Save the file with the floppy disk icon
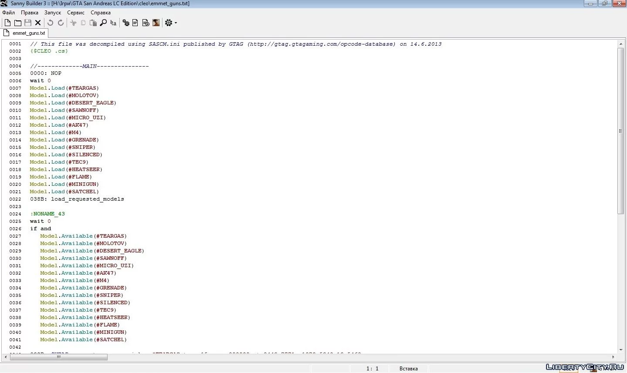 (28, 23)
